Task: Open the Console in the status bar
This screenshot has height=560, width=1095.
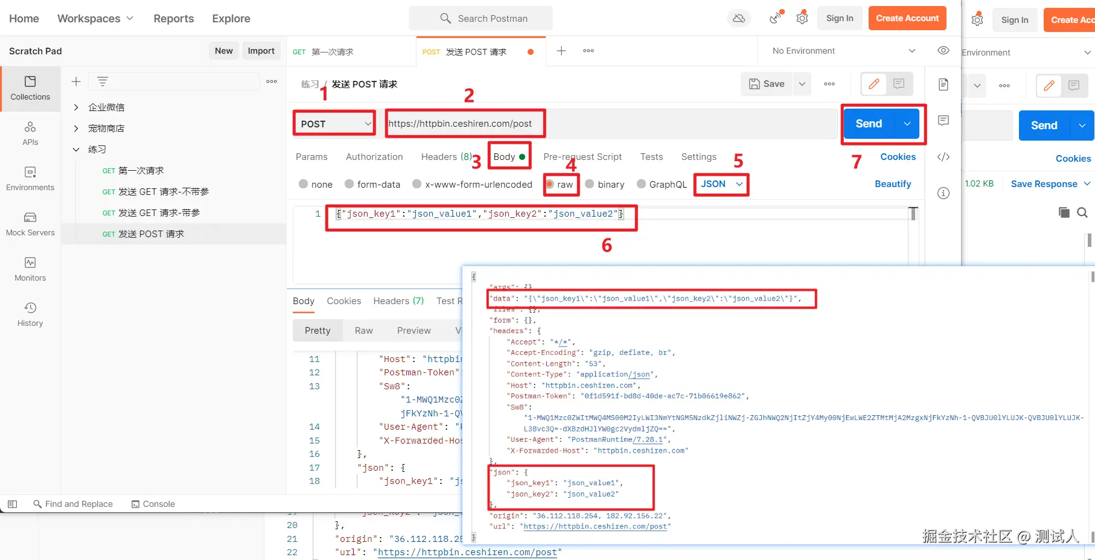Action: coord(153,504)
